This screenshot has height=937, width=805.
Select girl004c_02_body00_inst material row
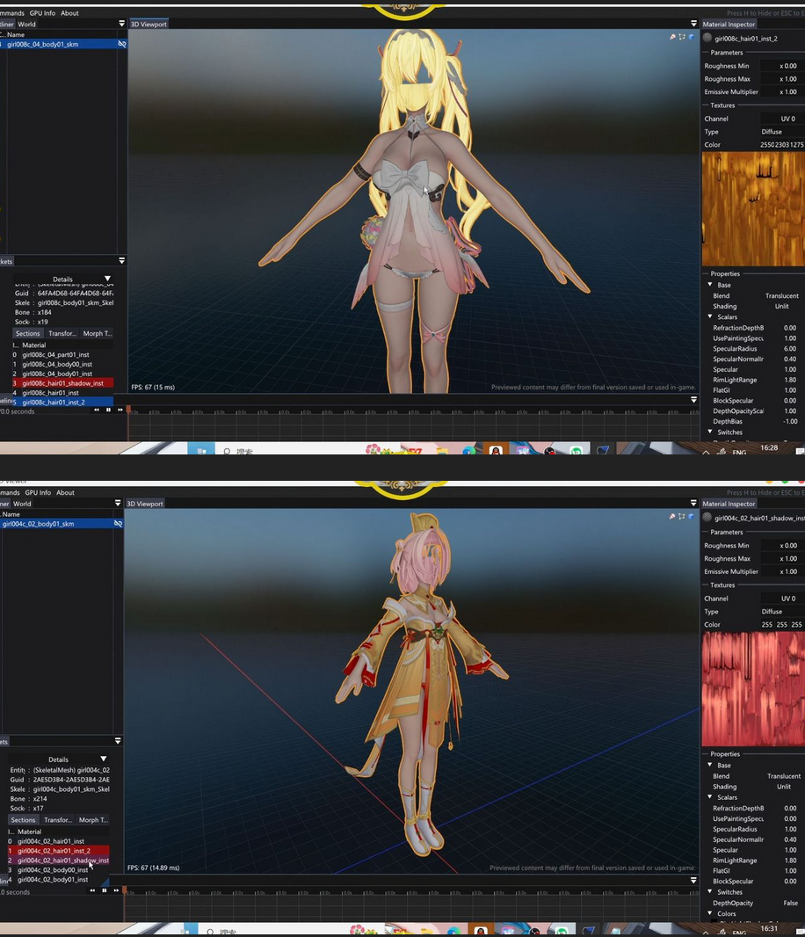point(58,869)
